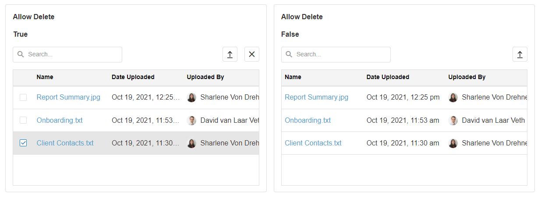Viewport: 541px width, 197px height.
Task: Click the X delete icon beside upload
Action: [x=252, y=55]
